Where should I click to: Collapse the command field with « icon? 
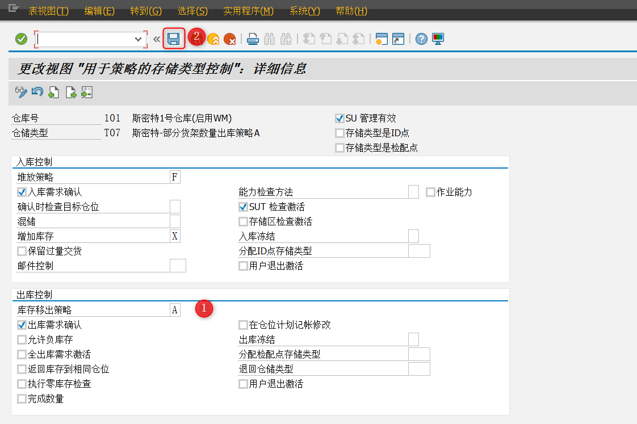tap(156, 39)
